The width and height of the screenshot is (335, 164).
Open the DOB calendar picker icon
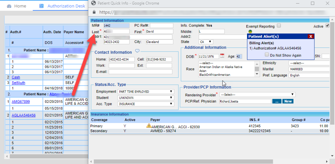(222, 56)
